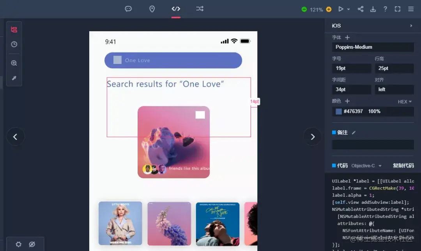Toggle the hide annotations eye icon

[32, 244]
